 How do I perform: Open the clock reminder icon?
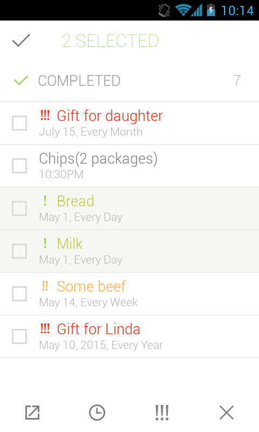(97, 413)
